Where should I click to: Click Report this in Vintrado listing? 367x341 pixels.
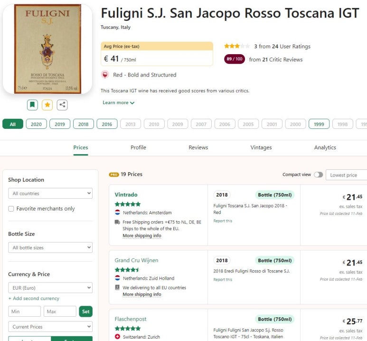pos(223,221)
